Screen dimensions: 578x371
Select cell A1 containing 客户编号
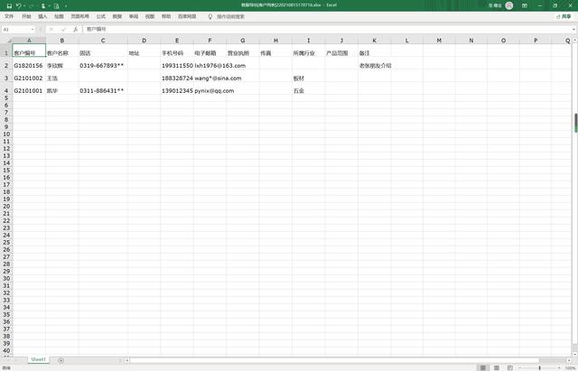[29, 51]
